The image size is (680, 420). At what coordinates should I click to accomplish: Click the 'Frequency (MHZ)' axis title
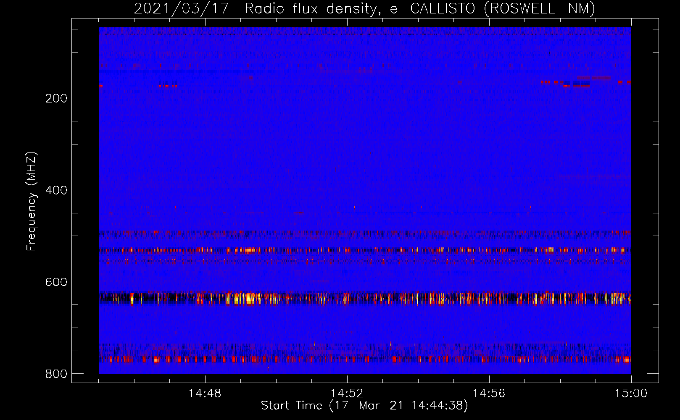(x=32, y=201)
